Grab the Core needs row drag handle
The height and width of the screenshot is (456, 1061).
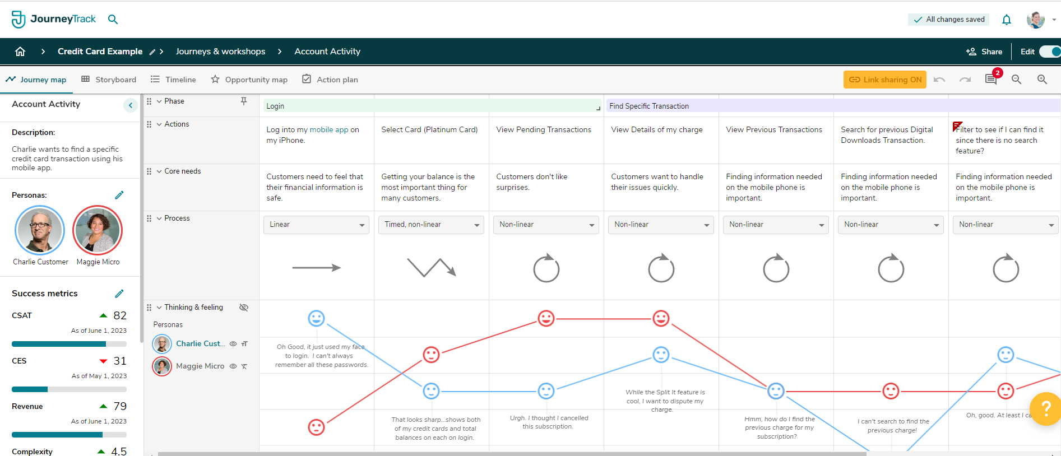pos(149,171)
